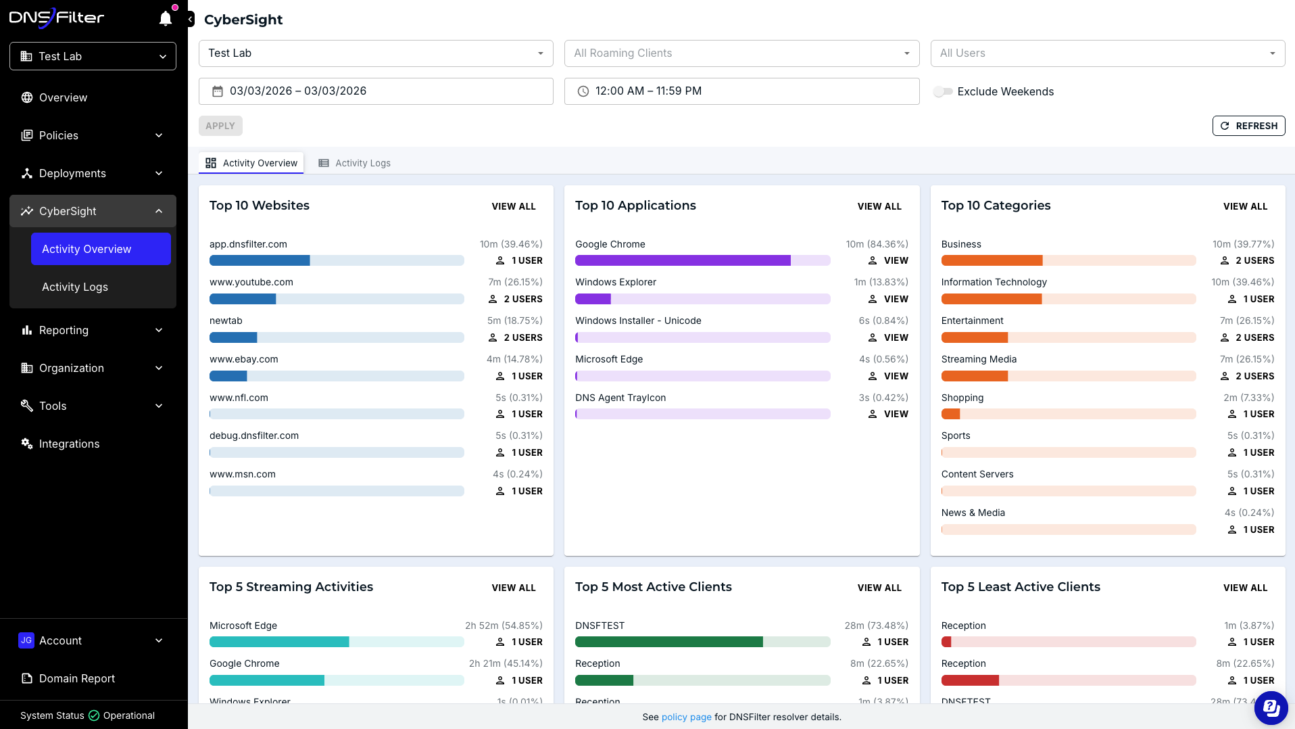Open Activity Logs in sidebar
Viewport: 1295px width, 729px height.
pos(101,287)
